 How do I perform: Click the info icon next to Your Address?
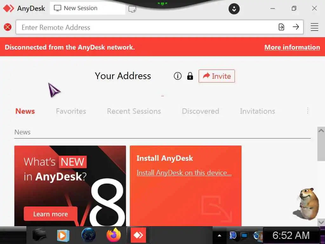(178, 76)
